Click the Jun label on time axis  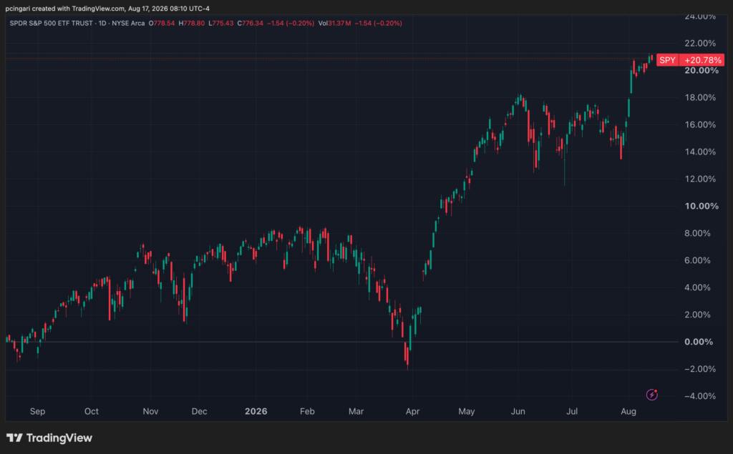click(518, 412)
